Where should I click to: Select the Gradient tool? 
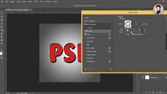coord(2,30)
